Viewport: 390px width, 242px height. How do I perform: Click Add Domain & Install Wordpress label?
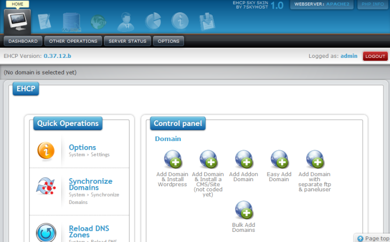pyautogui.click(x=172, y=179)
